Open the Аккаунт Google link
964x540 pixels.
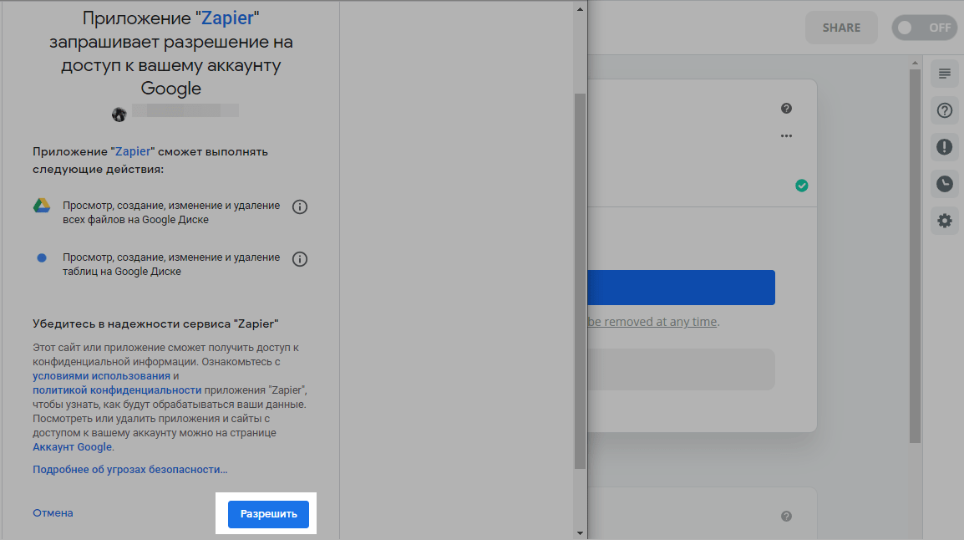click(x=72, y=447)
